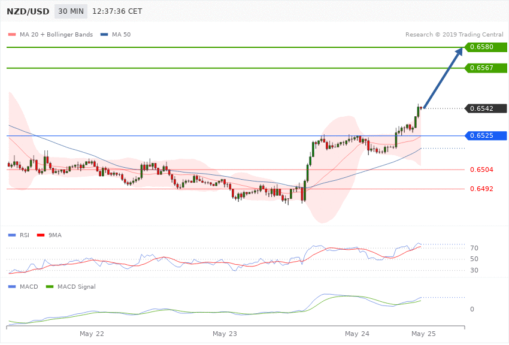
Task: Click the 0.6492 red support value
Action: pyautogui.click(x=481, y=189)
